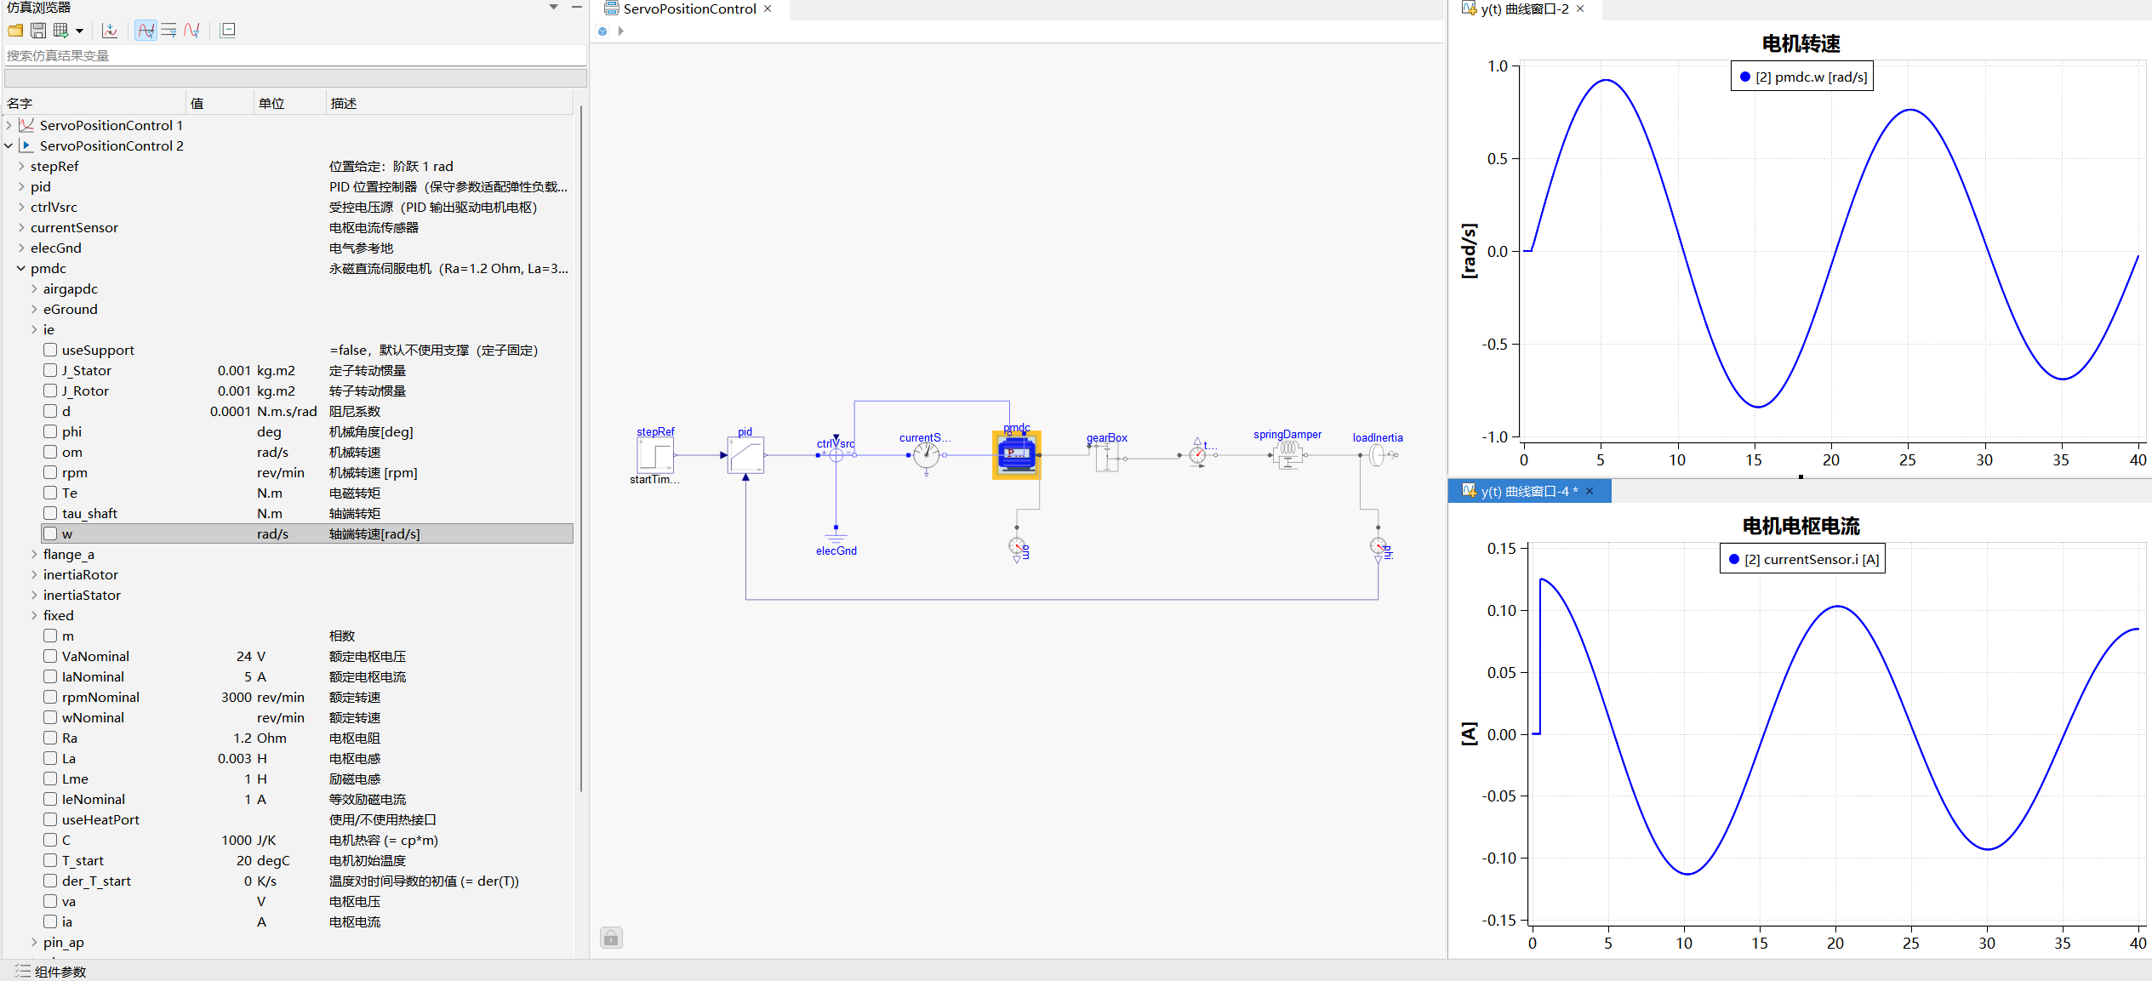Image resolution: width=2152 pixels, height=981 pixels.
Task: Select the currentSensor block in diagram
Action: pyautogui.click(x=926, y=455)
